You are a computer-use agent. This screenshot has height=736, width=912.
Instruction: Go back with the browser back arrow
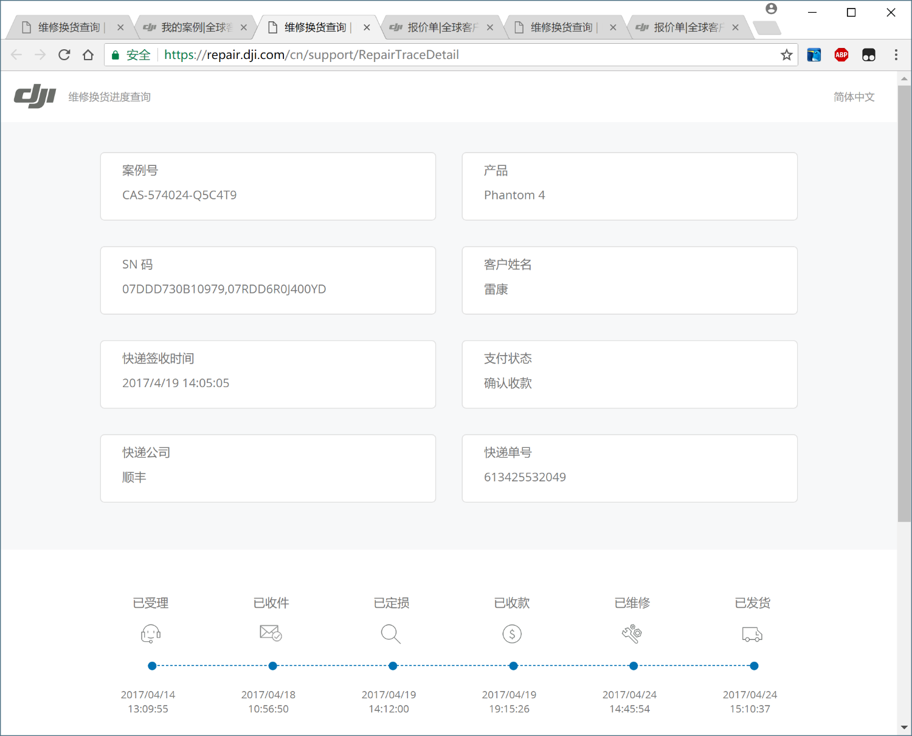coord(16,55)
